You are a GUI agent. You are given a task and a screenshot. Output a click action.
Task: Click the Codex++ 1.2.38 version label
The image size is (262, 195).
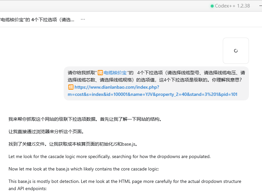point(232,6)
